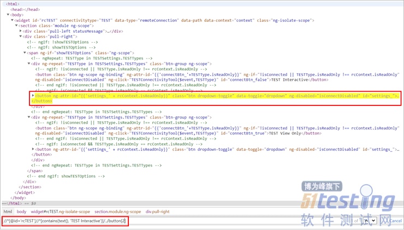Cancel the element search

[395, 221]
